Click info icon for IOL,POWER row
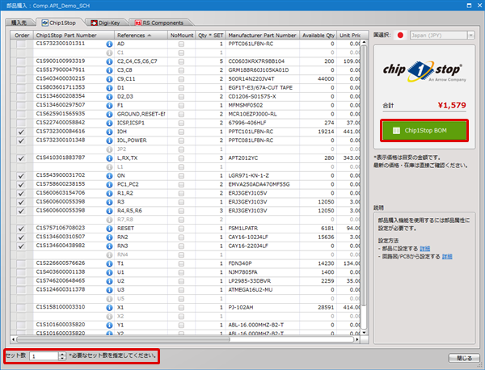Image resolution: width=485 pixels, height=370 pixels. (109, 141)
